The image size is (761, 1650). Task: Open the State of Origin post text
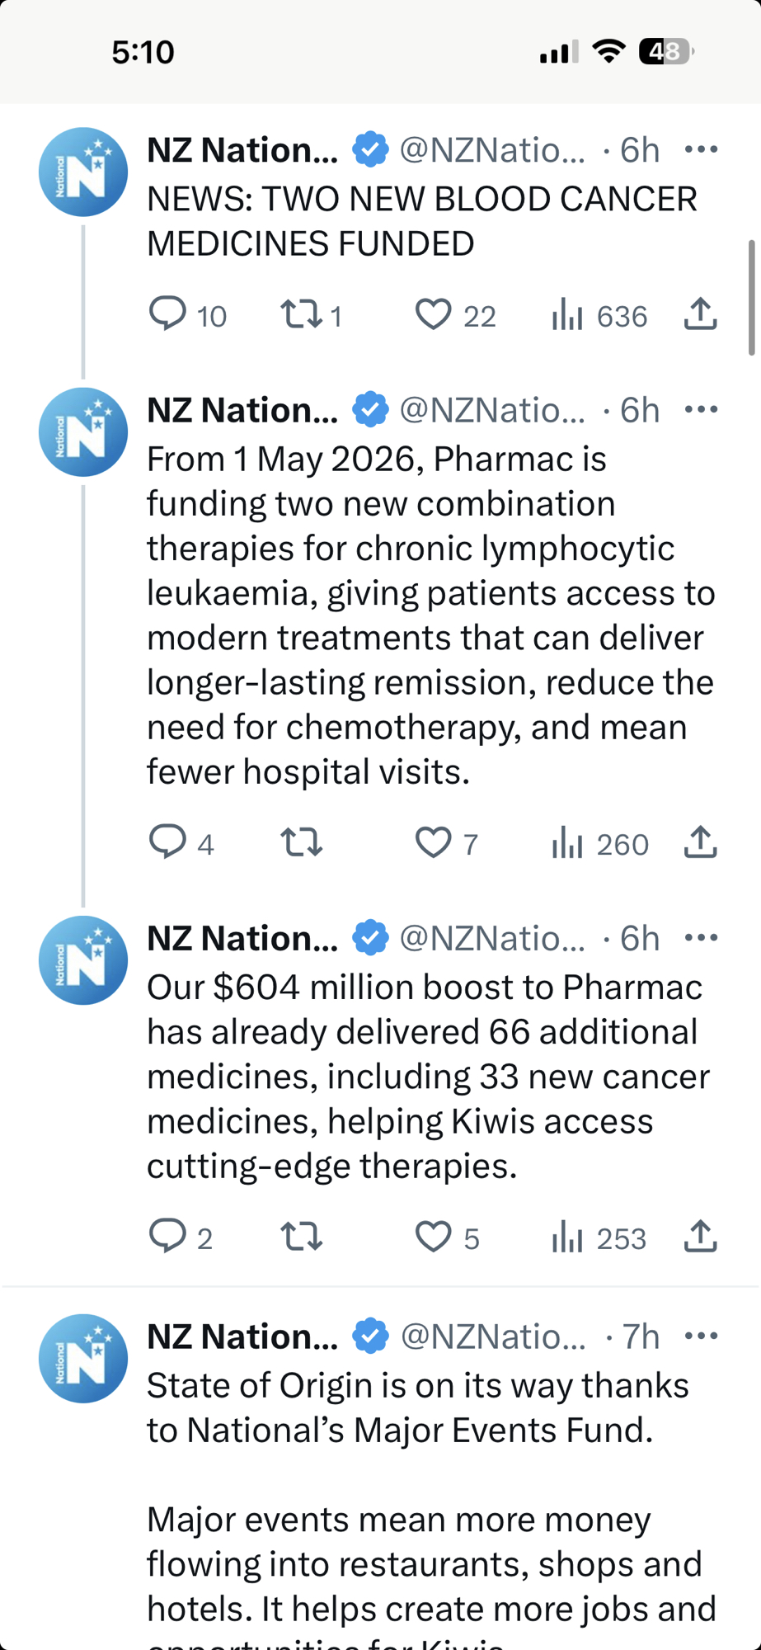(x=417, y=1407)
